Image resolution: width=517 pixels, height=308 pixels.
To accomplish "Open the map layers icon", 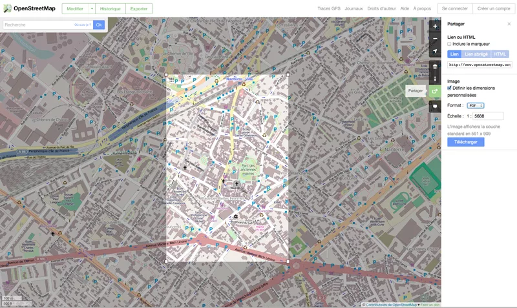I will [436, 67].
